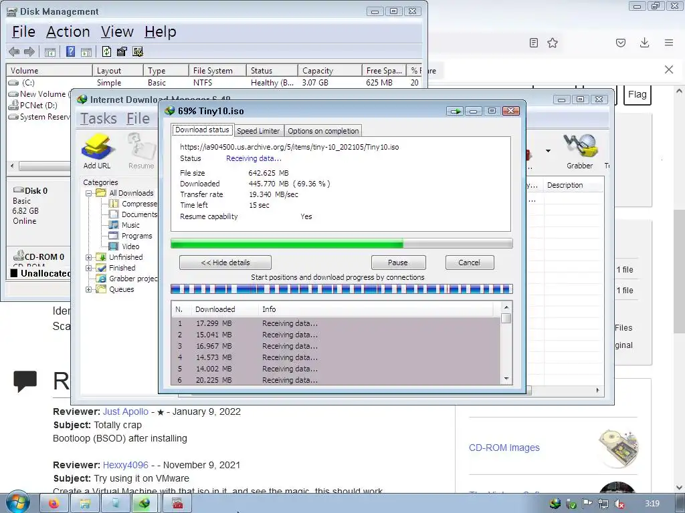Click the speech bubble reviews icon
This screenshot has height=513, width=685.
click(25, 381)
